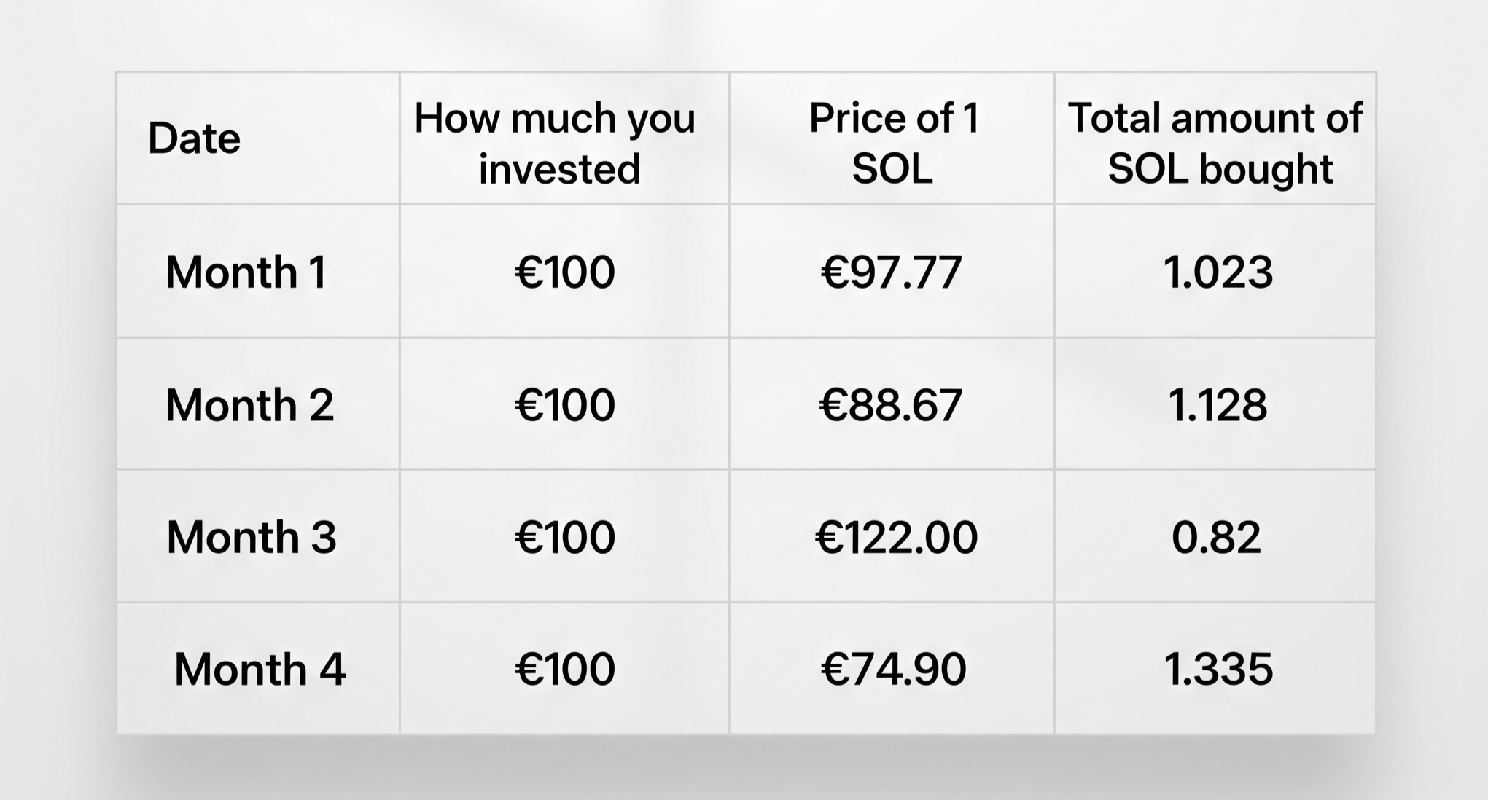Select the 1.128 SOL amount cell
The height and width of the screenshot is (800, 1488).
1218,405
